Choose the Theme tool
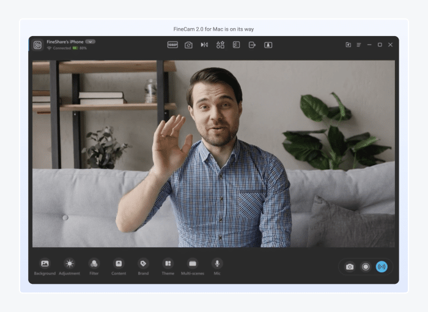This screenshot has width=428, height=312. 168,266
